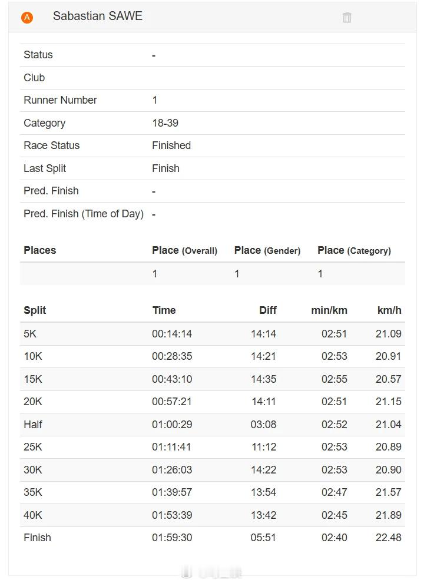
Task: Click the Sabastian SAWE runner name header
Action: click(98, 16)
